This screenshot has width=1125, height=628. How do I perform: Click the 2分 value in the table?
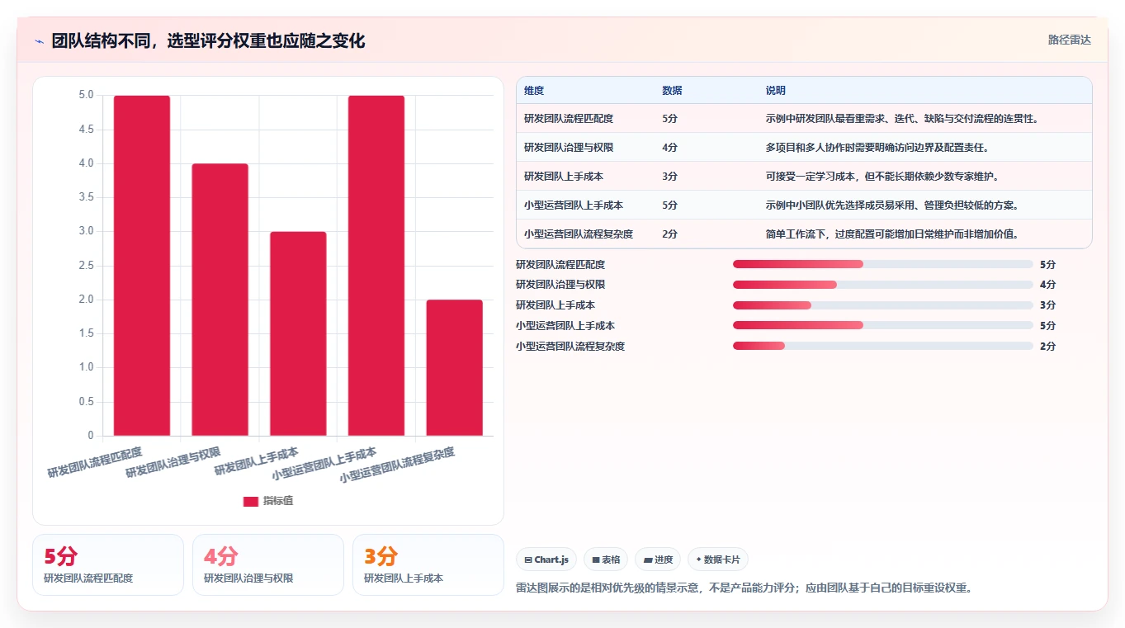[x=669, y=234]
